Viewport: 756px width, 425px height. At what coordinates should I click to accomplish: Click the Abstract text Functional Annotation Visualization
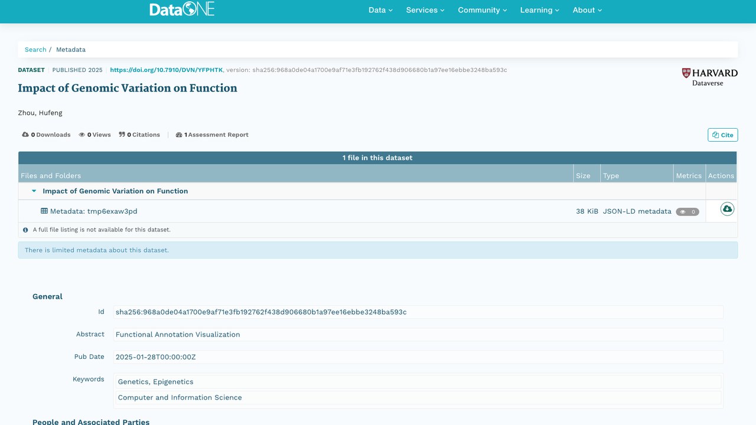point(178,334)
